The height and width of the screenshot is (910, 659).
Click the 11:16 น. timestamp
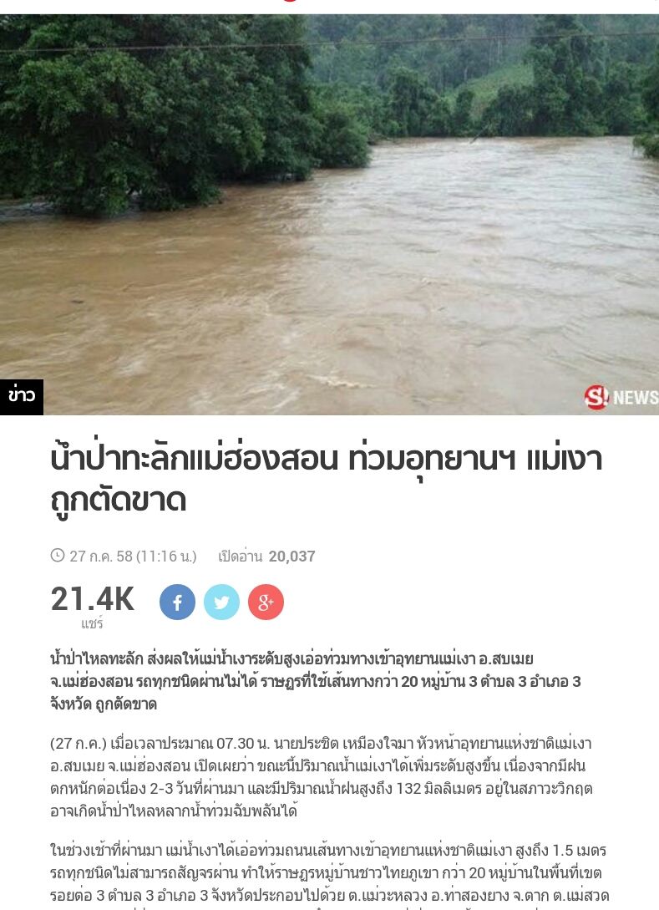(x=166, y=556)
